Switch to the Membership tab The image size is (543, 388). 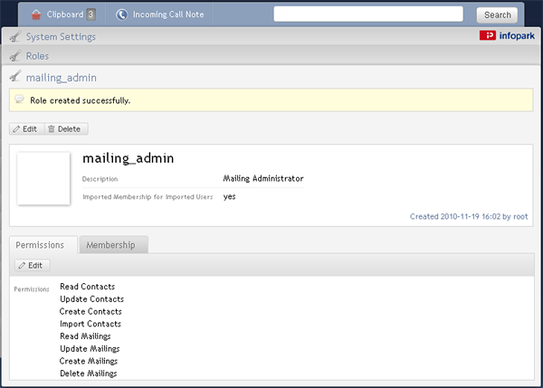(x=114, y=245)
